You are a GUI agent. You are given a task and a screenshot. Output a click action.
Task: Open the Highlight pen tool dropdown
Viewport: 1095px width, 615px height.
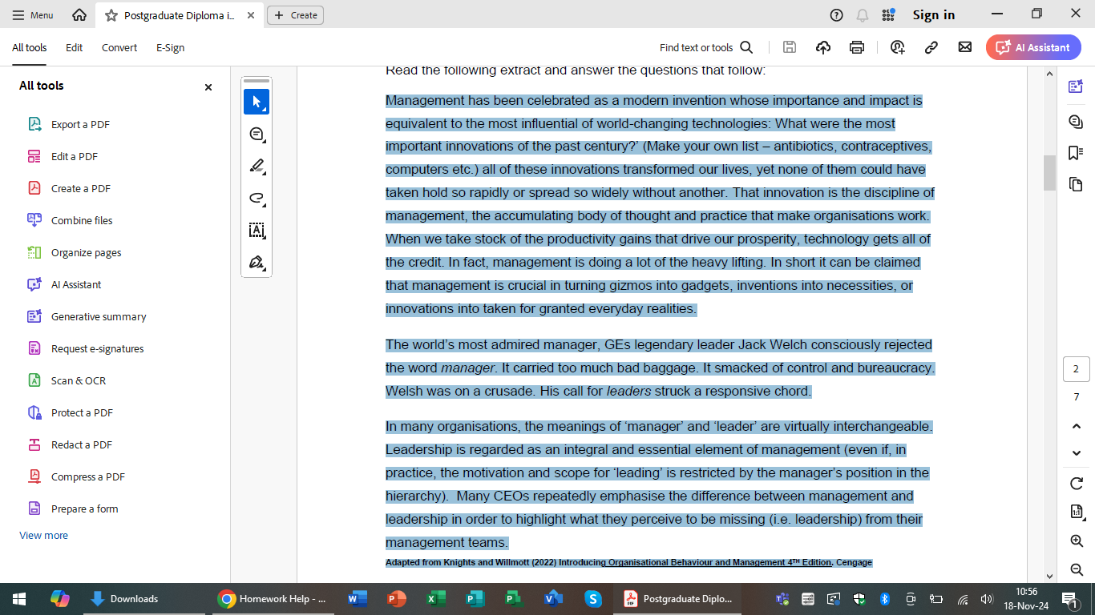pos(257,167)
